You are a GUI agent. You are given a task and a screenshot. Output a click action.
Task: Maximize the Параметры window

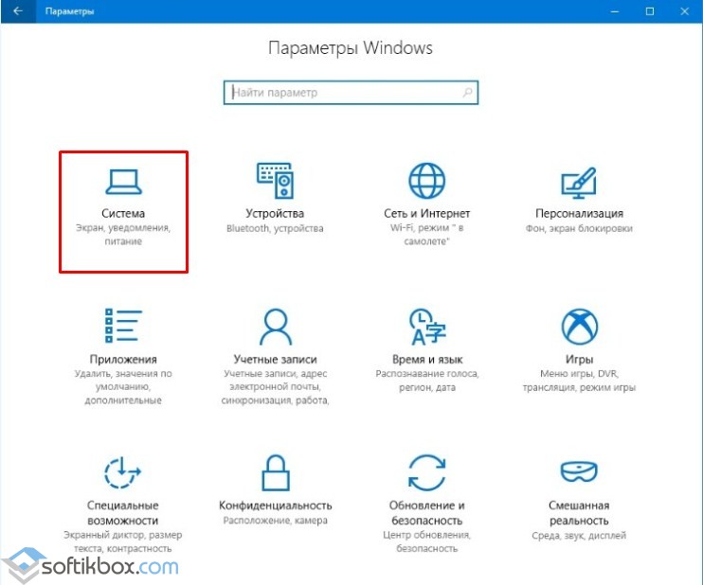coord(649,11)
